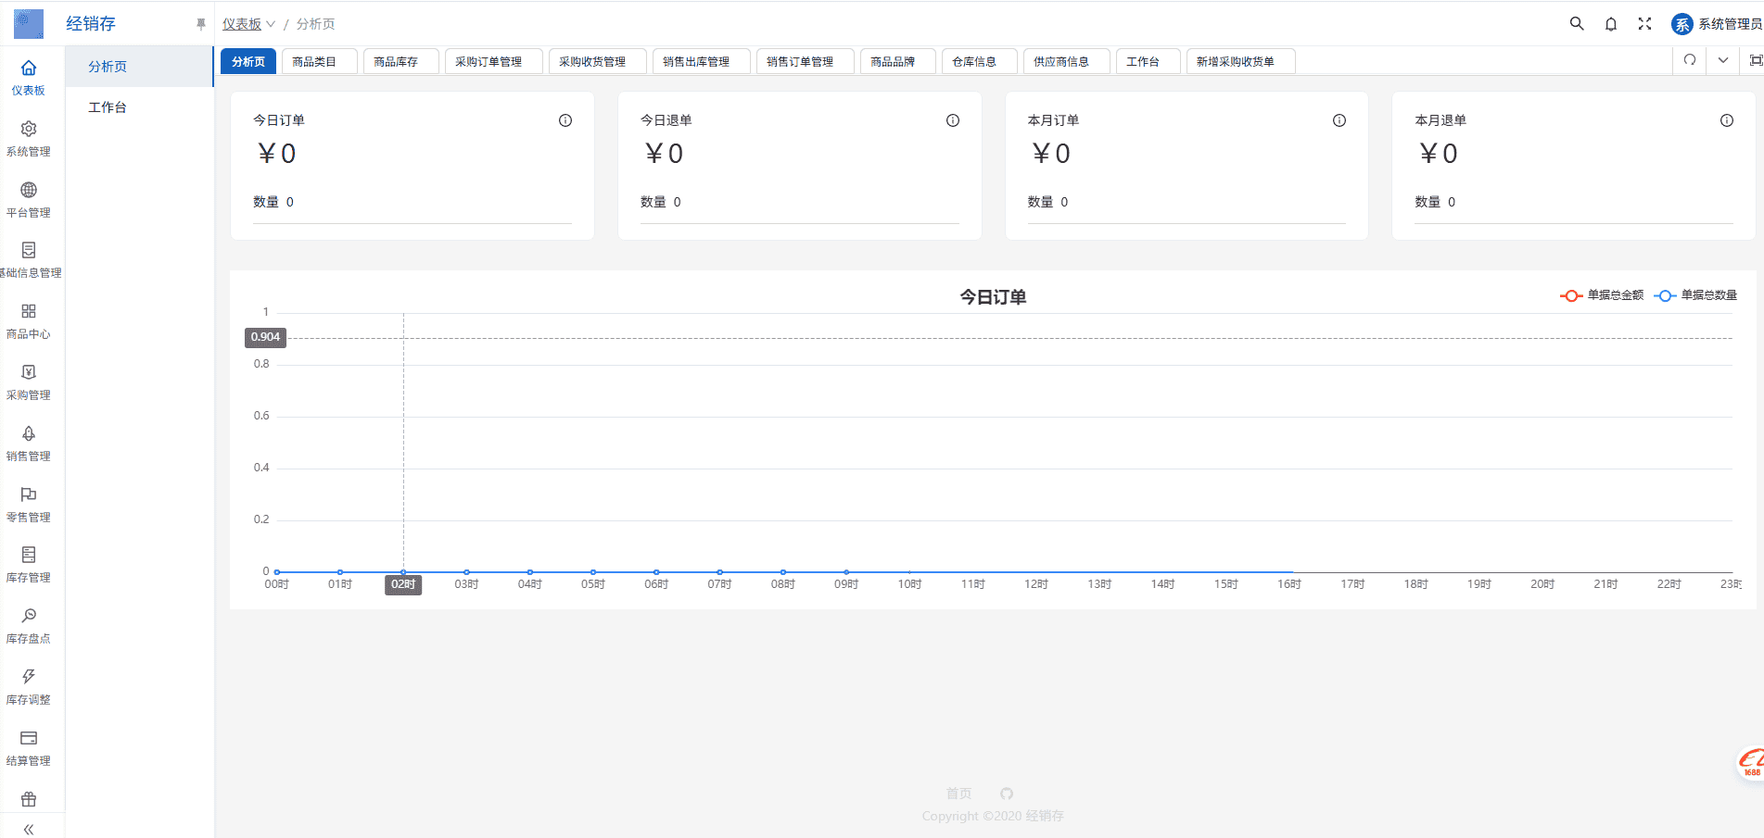The height and width of the screenshot is (838, 1764).
Task: Click the 今日订单 chart title
Action: pyautogui.click(x=993, y=297)
